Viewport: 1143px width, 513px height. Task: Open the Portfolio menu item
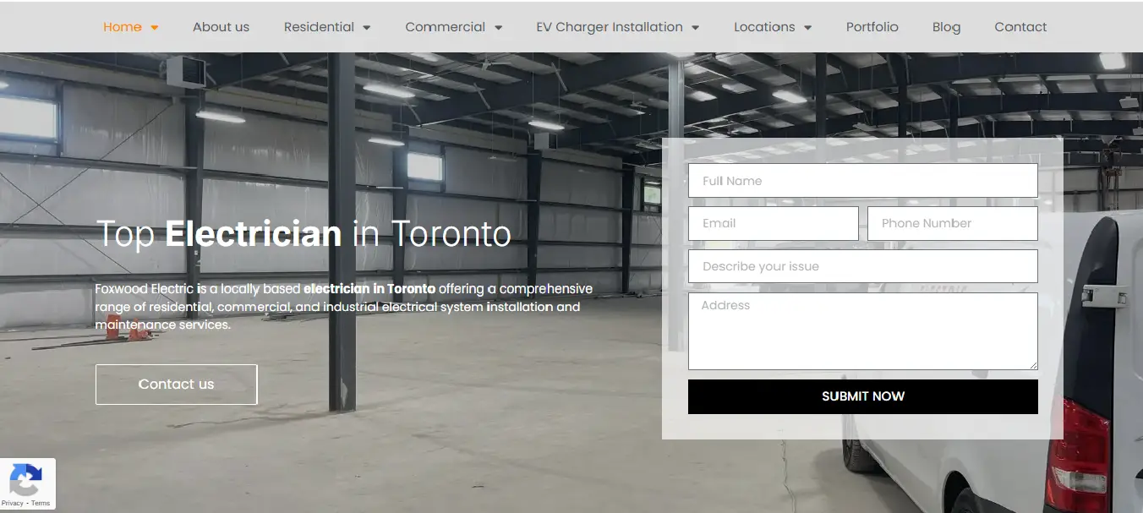pyautogui.click(x=872, y=27)
